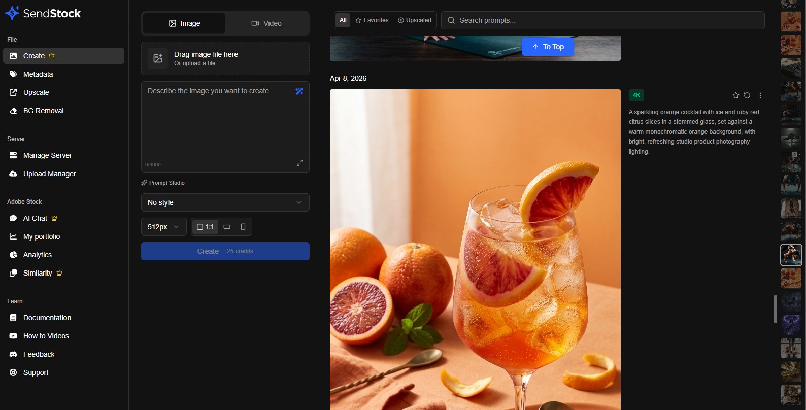The width and height of the screenshot is (806, 410).
Task: Open Manage Server page
Action: point(63,155)
